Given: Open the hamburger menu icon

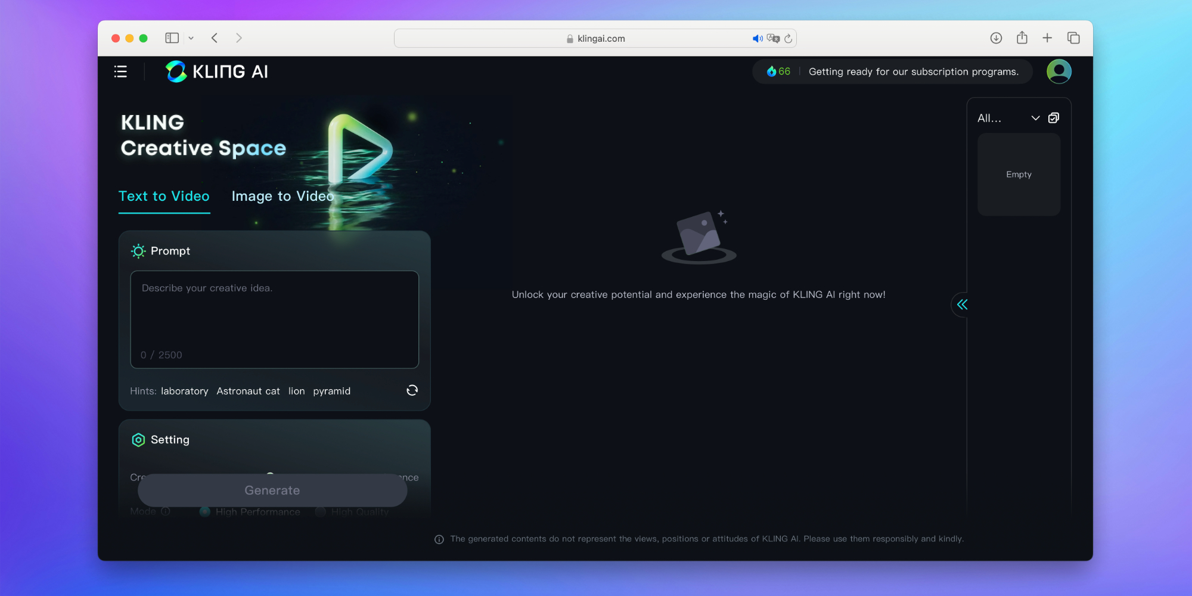Looking at the screenshot, I should 120,72.
